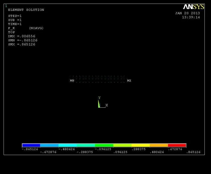The width and height of the screenshot is (211, 174).
Task: Click the JAN 20 2013 date text
Action: pos(187,13)
